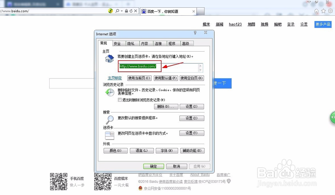Image resolution: width=335 pixels, height=195 pixels.
Task: Click the Baidu search input box
Action: (72, 83)
